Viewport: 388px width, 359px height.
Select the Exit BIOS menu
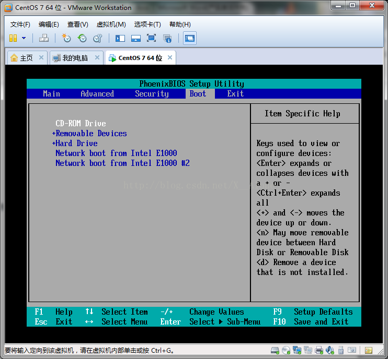click(235, 94)
